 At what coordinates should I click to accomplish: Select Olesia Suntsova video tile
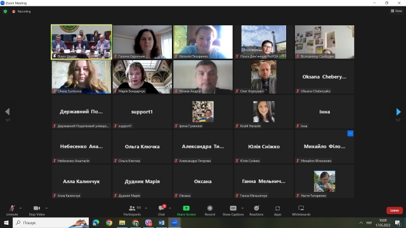tap(82, 77)
